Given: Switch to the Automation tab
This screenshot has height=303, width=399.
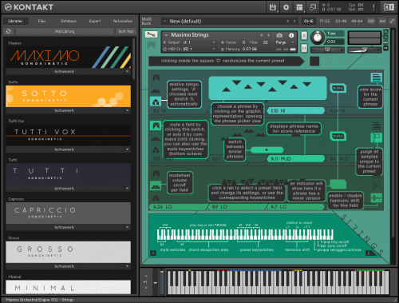Looking at the screenshot, I should point(123,21).
